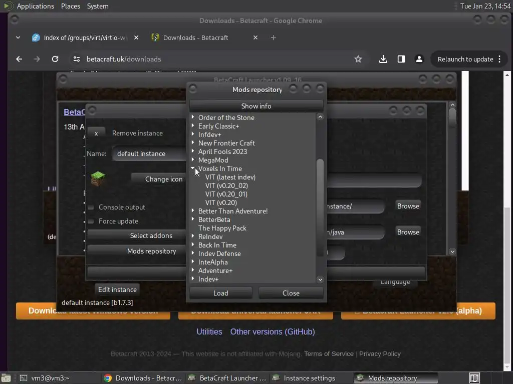Expand New Frontier Craft node

tap(193, 142)
